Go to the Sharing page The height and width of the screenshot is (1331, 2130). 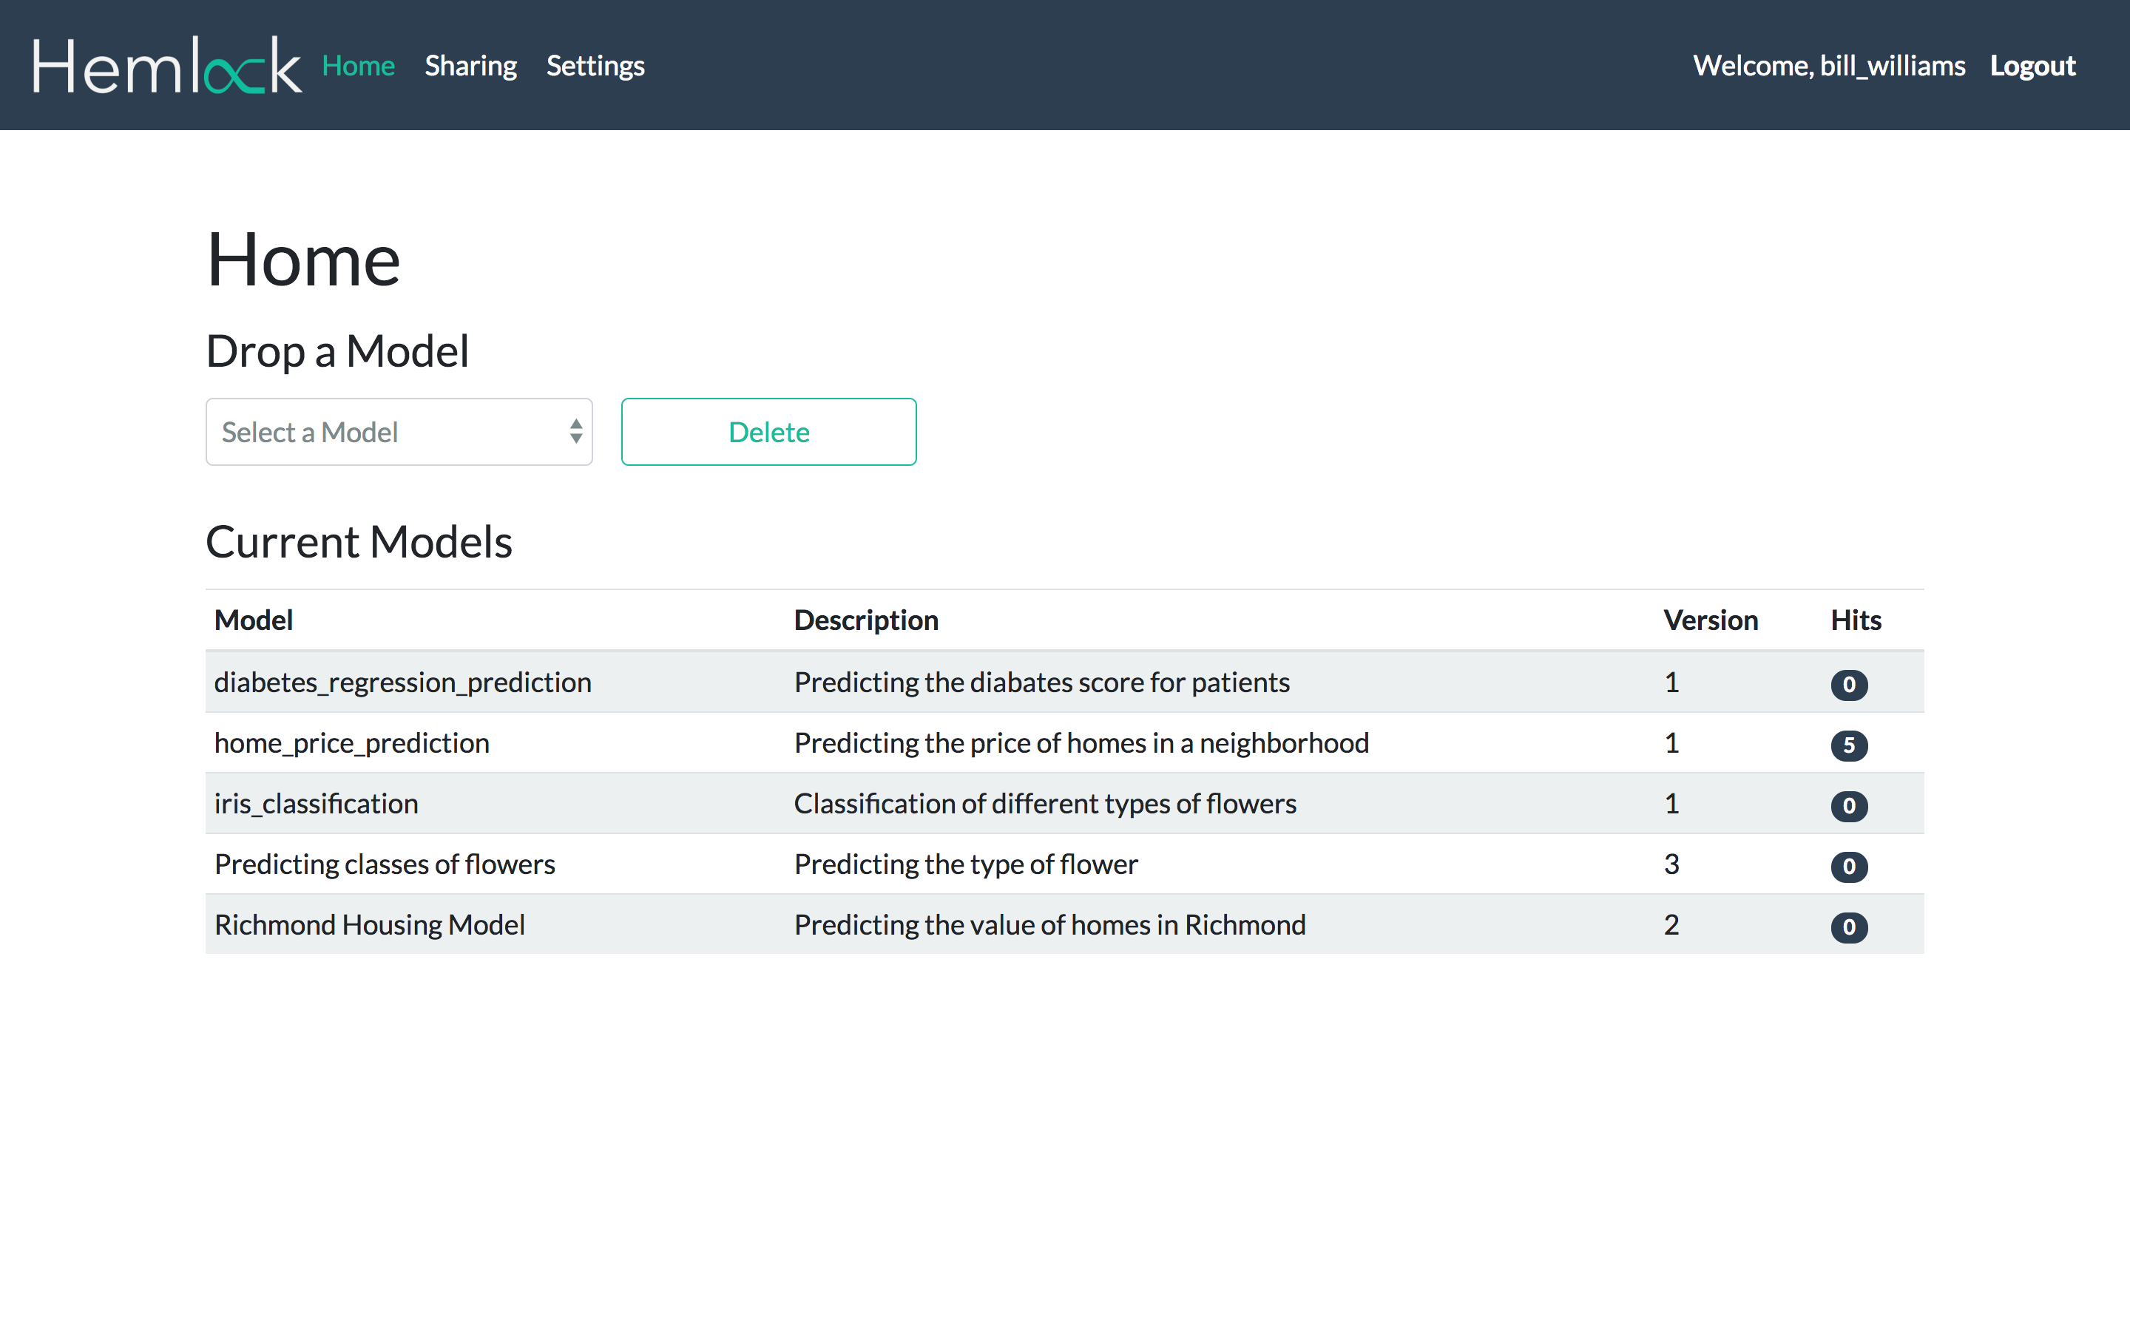click(x=470, y=66)
